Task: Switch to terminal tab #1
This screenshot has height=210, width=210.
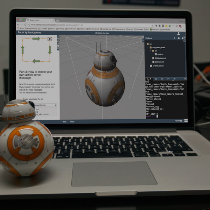Action: click(x=149, y=79)
